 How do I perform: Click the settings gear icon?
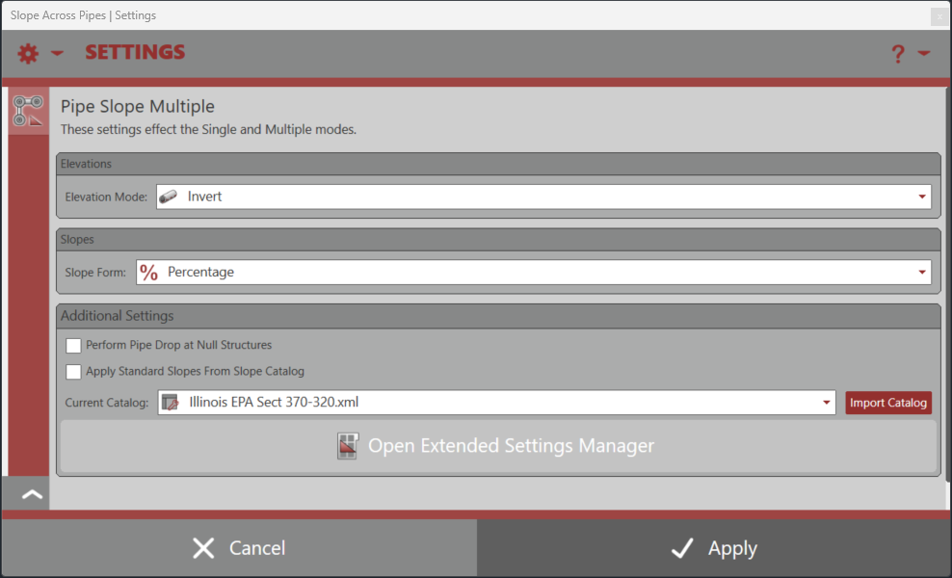[x=28, y=54]
